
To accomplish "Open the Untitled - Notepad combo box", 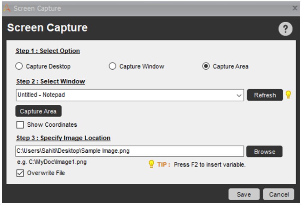I will (x=130, y=95).
